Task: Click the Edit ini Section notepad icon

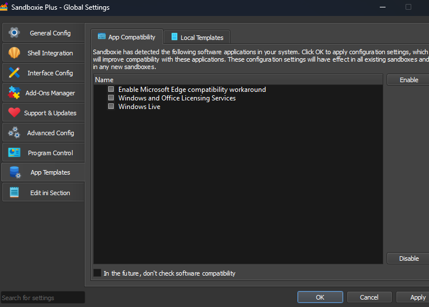Action: pos(14,192)
